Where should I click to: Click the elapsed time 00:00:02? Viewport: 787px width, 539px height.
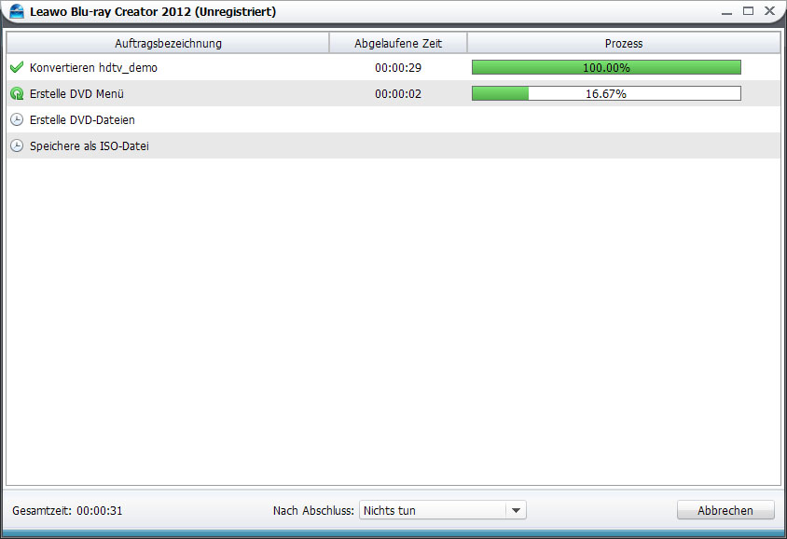point(398,94)
